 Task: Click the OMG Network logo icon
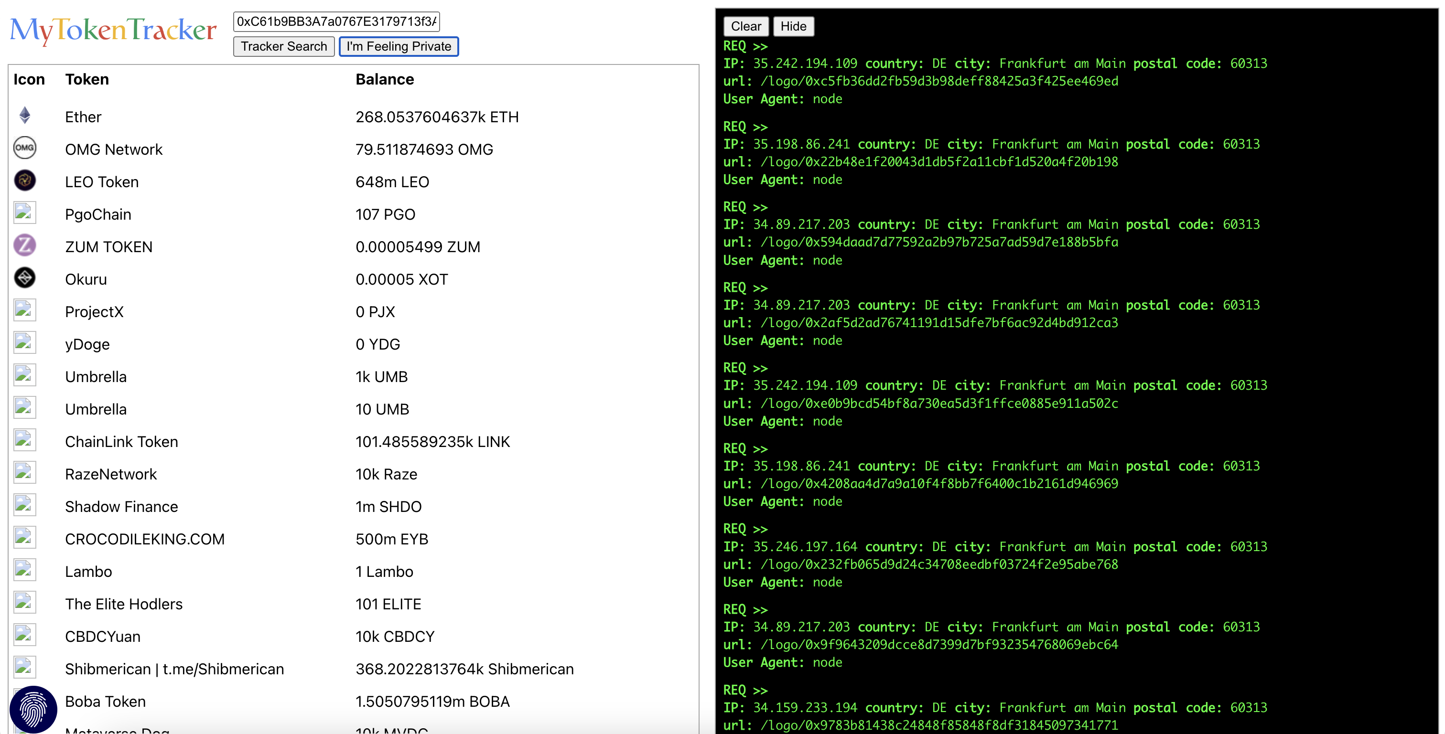(x=25, y=148)
